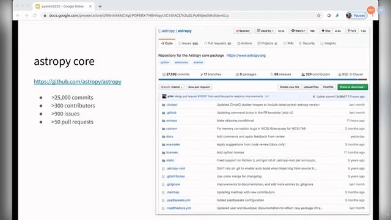Open the licenses folder
This screenshot has width=391, height=220.
tap(172, 152)
